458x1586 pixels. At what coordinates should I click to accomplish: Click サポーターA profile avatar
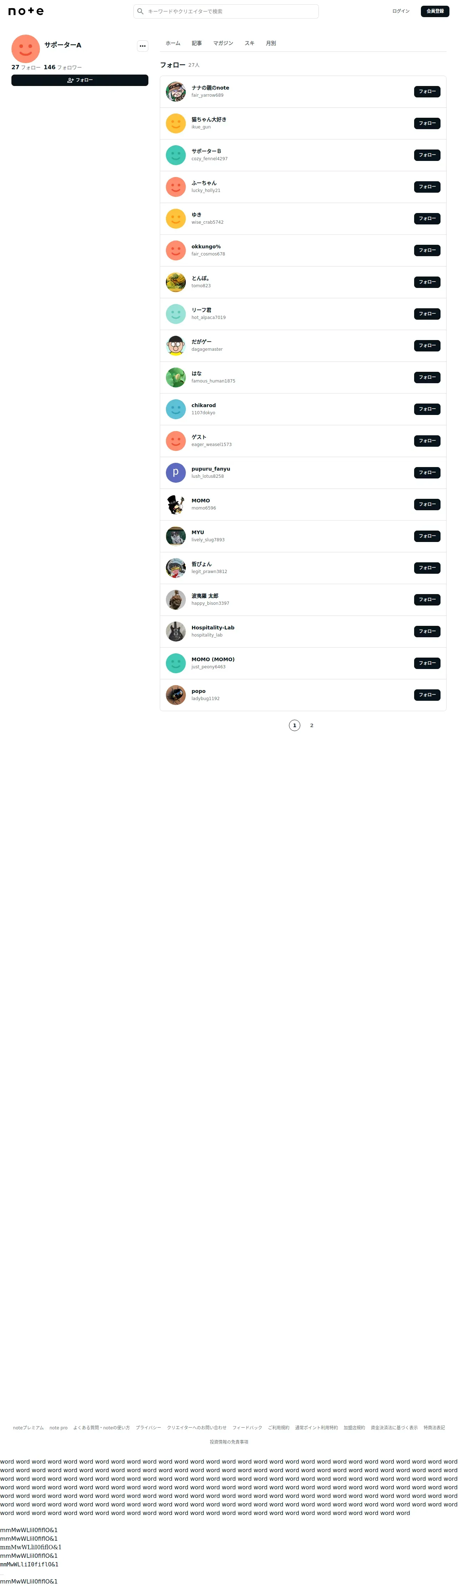click(26, 49)
